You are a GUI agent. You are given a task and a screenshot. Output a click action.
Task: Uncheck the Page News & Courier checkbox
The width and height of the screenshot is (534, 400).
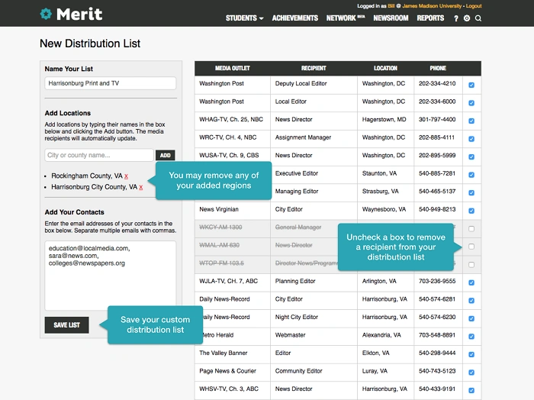pyautogui.click(x=471, y=372)
